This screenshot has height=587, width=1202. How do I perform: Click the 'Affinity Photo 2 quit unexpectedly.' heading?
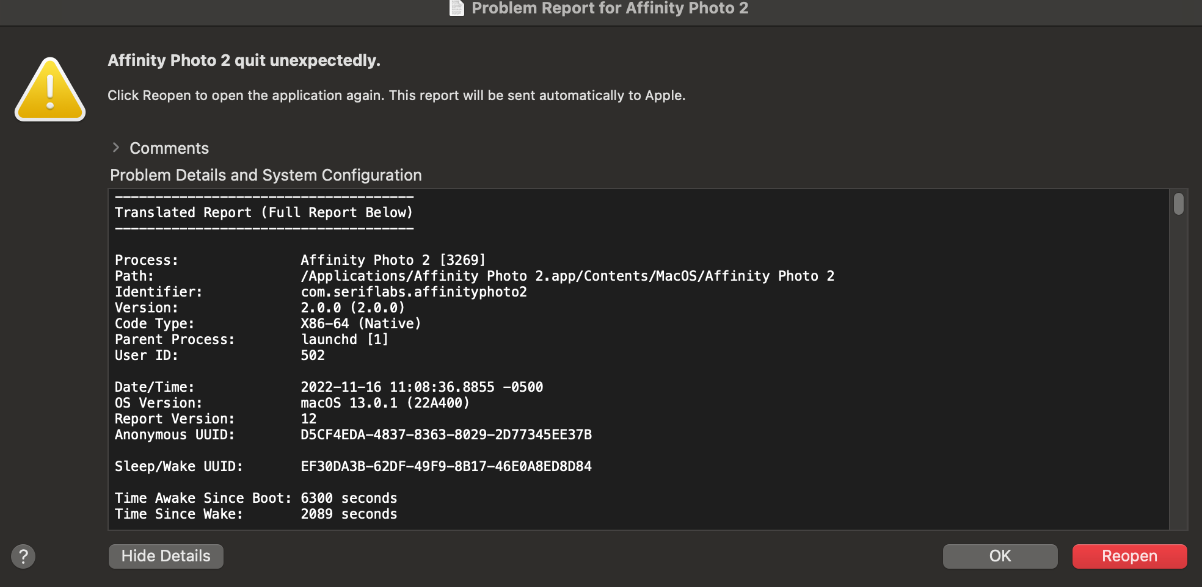[x=244, y=60]
